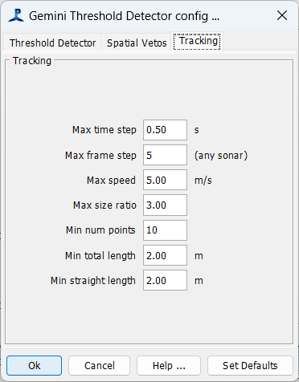The width and height of the screenshot is (299, 382).
Task: Click the Max speed value box
Action: tap(165, 180)
